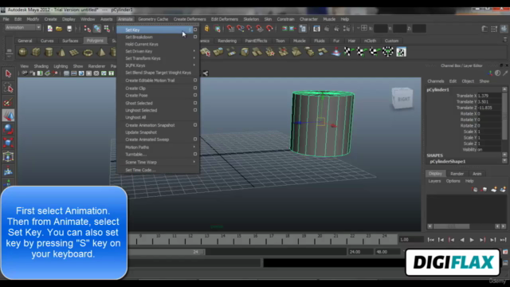Click Channels in Channel Box menu
The image size is (510, 287).
[x=436, y=81]
